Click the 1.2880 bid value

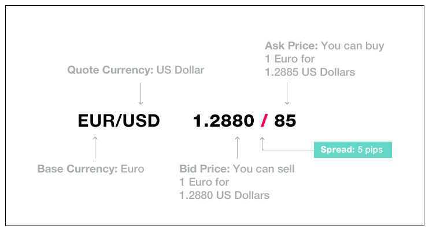coord(224,121)
